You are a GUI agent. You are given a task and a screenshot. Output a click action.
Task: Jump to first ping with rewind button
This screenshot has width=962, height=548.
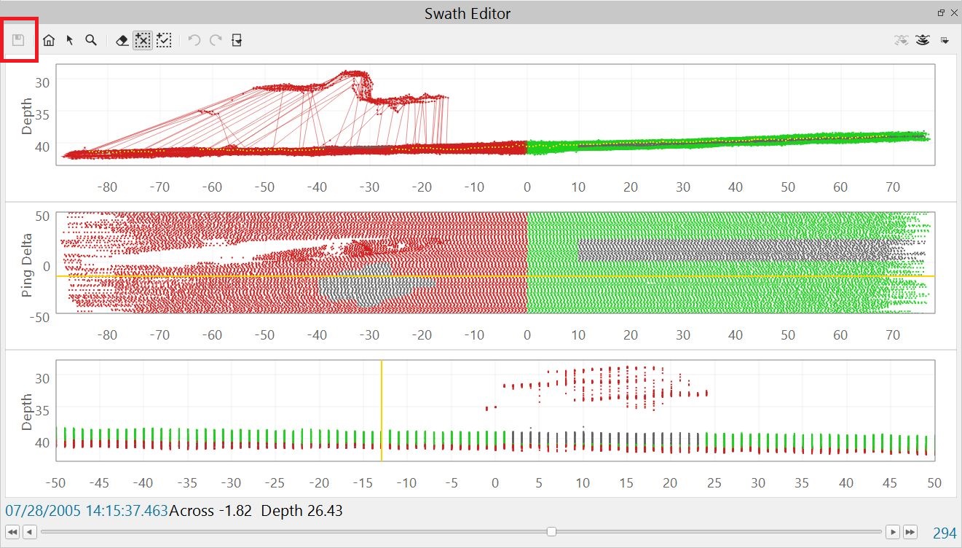pos(12,532)
